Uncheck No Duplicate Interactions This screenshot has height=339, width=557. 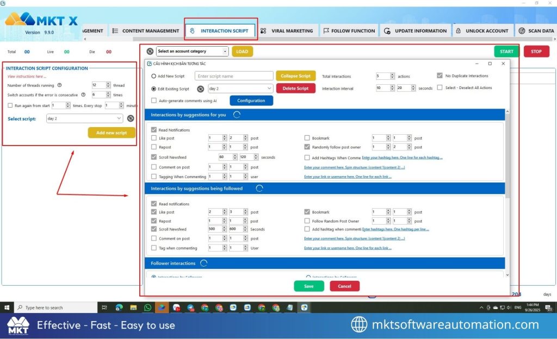click(x=440, y=76)
